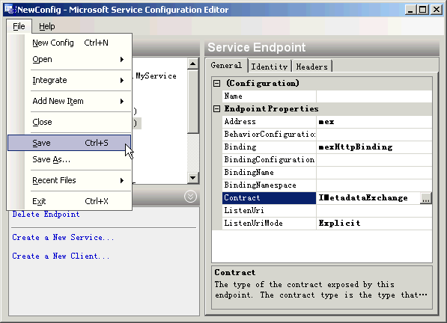Select the Contract property row
Viewport: 447px width, 323px height.
269,198
